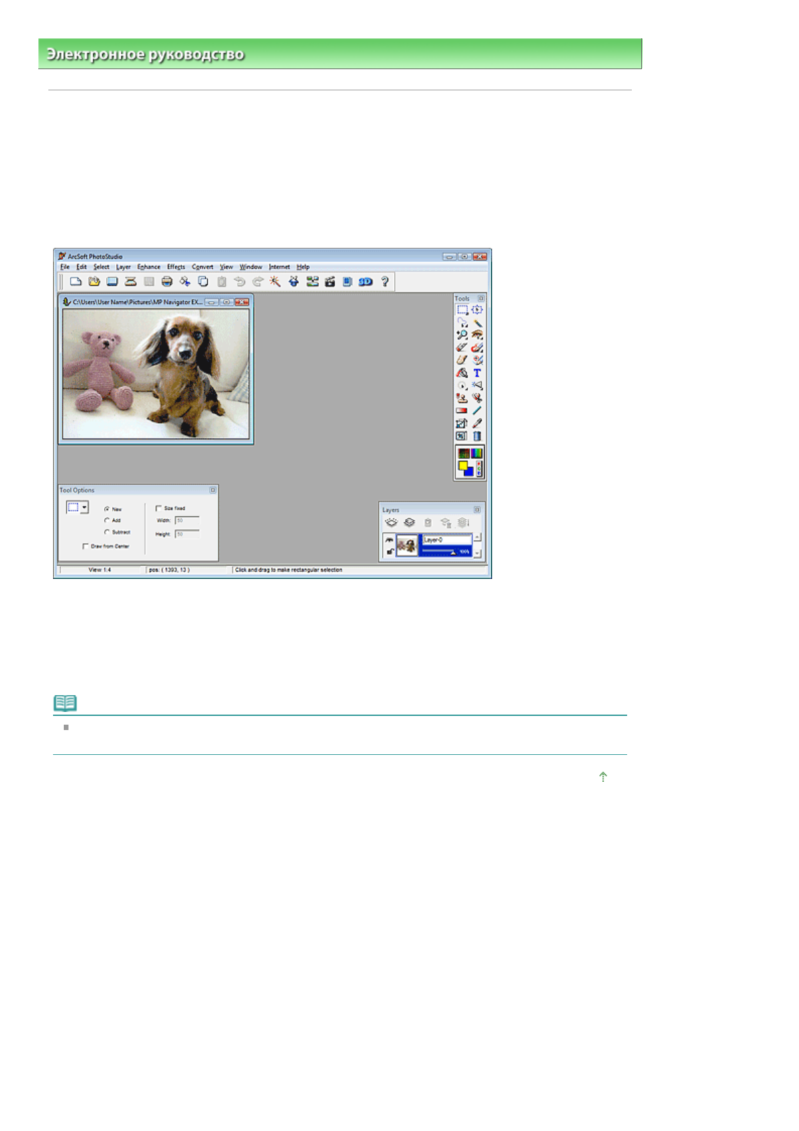The image size is (799, 1131).
Task: Open the Effects menu
Action: coord(176,267)
